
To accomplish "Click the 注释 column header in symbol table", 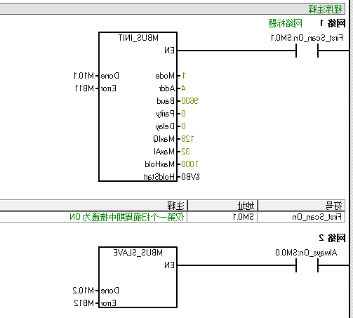I will click(x=93, y=206).
